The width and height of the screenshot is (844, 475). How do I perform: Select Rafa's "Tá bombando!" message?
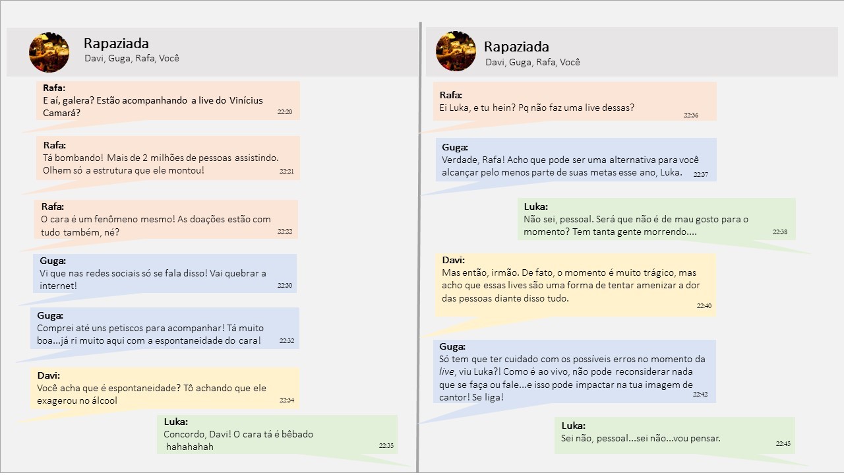168,158
